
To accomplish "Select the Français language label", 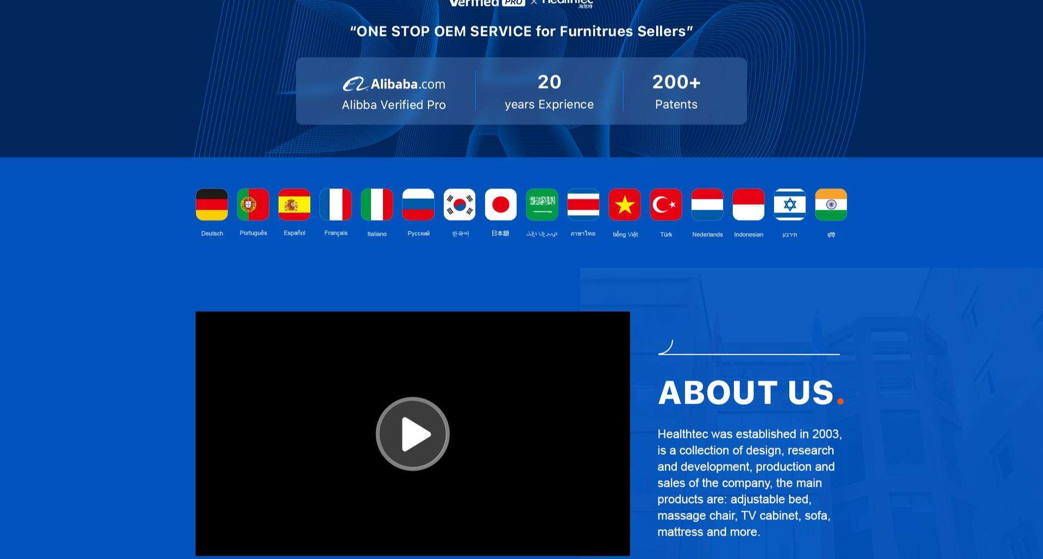I will pos(336,233).
